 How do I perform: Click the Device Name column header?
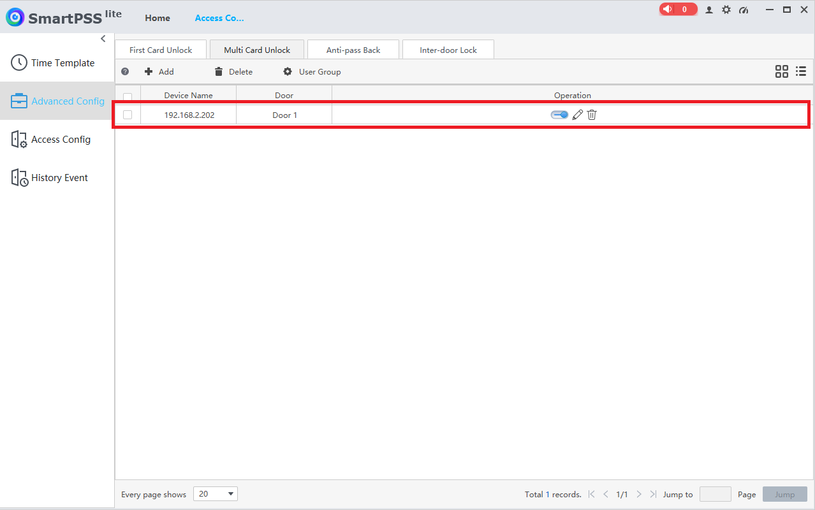[189, 95]
